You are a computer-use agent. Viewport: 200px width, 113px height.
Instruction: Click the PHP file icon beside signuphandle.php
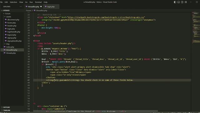pos(6,41)
